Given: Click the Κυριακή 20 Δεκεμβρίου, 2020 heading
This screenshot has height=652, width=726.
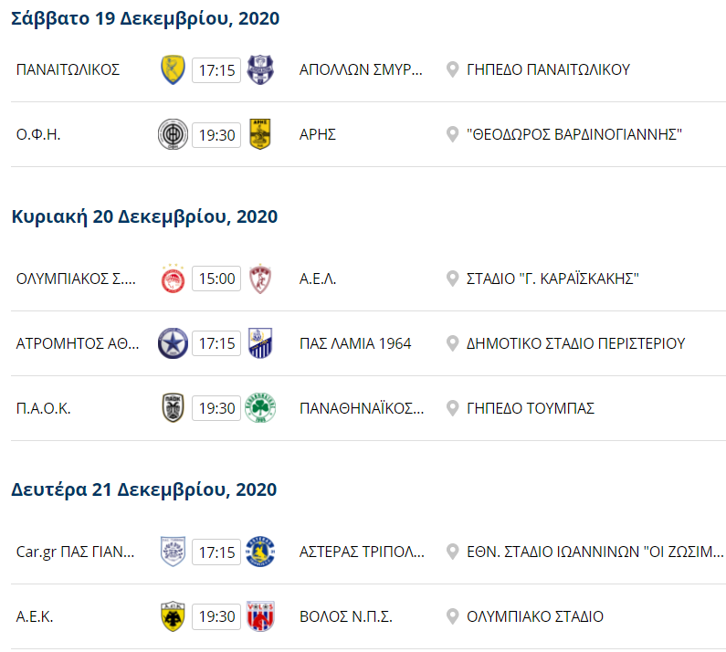Looking at the screenshot, I should tap(144, 216).
